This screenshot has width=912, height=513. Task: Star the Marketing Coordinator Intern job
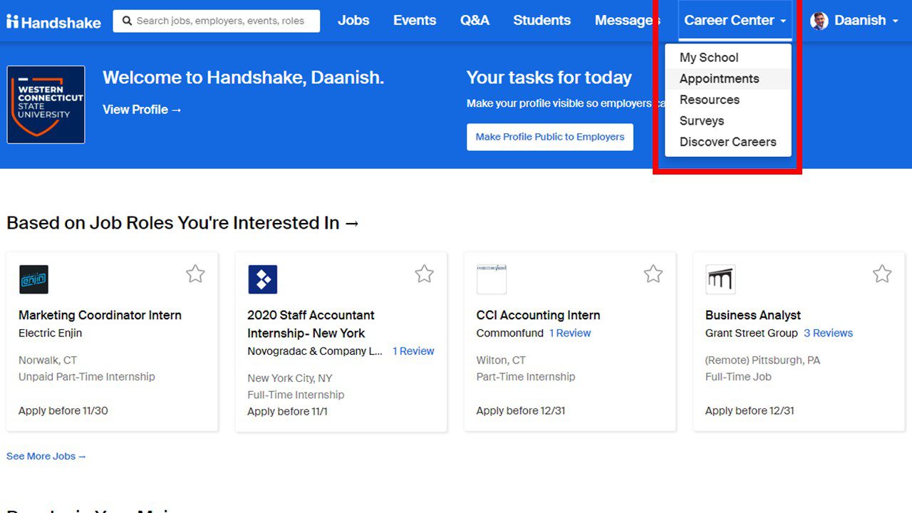point(195,274)
